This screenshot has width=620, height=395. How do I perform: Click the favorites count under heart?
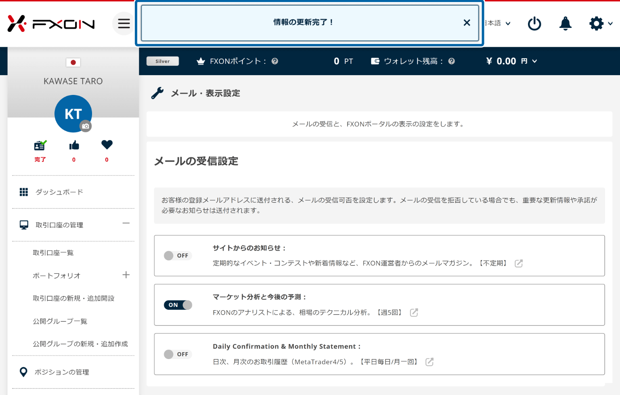(107, 160)
